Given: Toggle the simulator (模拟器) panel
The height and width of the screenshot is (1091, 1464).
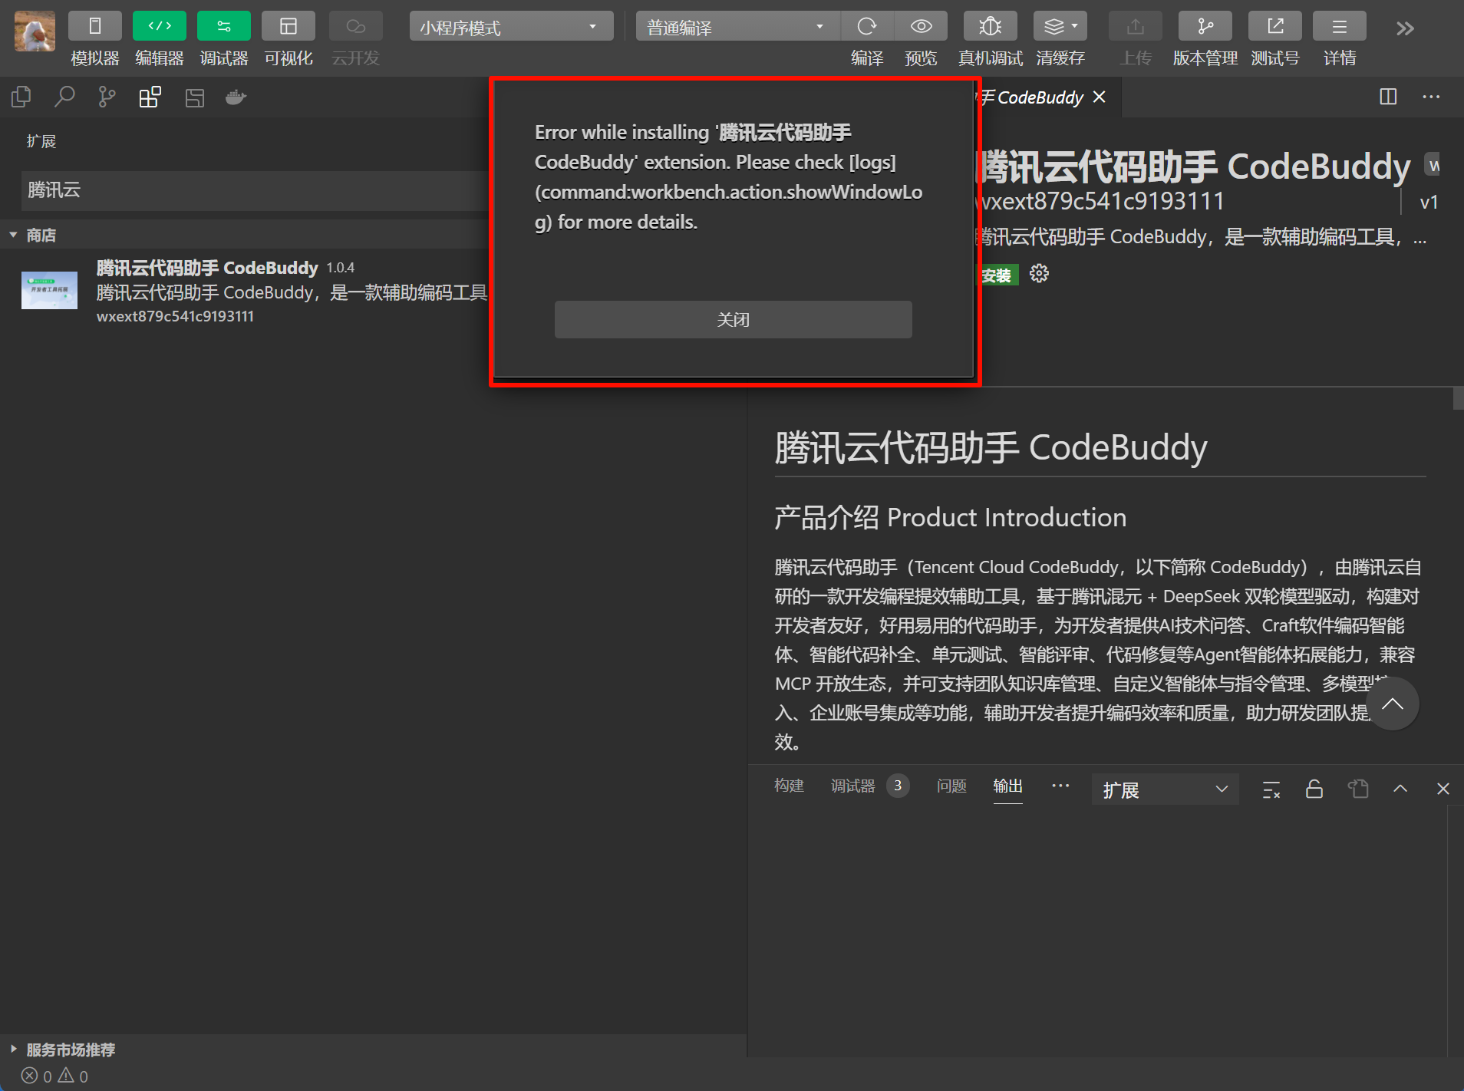Looking at the screenshot, I should click(94, 27).
